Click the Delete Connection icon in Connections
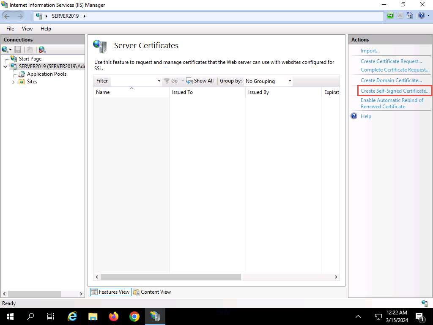Viewport: 433px width, 325px height. tap(41, 50)
